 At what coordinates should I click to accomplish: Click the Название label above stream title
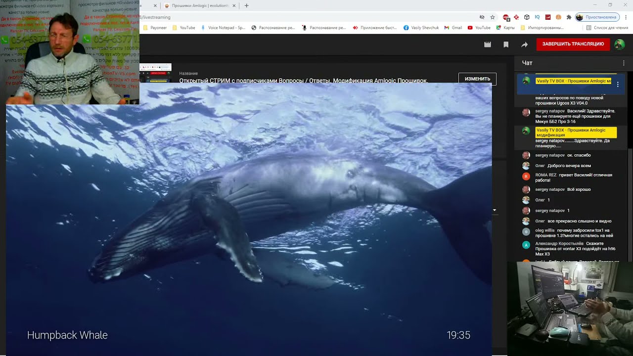pos(188,74)
